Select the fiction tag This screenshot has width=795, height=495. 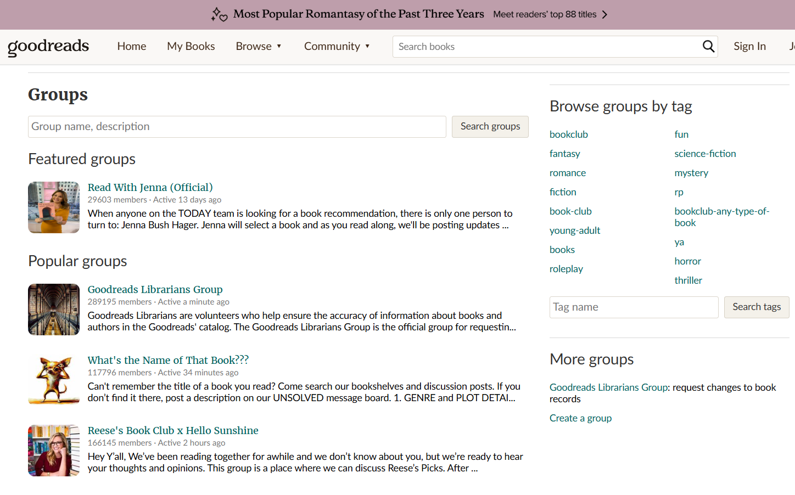[563, 192]
